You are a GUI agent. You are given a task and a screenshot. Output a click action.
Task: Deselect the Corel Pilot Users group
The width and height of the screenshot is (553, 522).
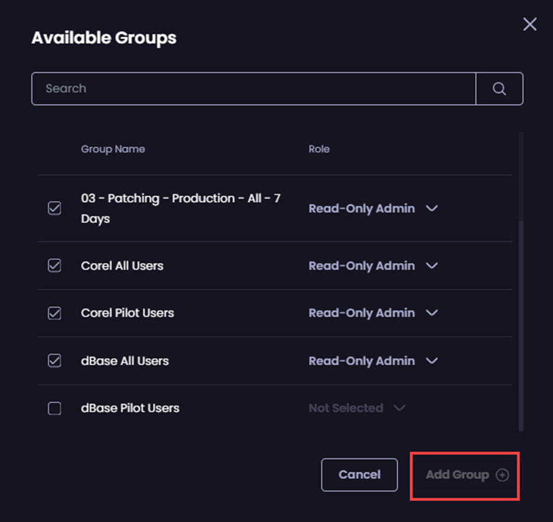pyautogui.click(x=54, y=313)
